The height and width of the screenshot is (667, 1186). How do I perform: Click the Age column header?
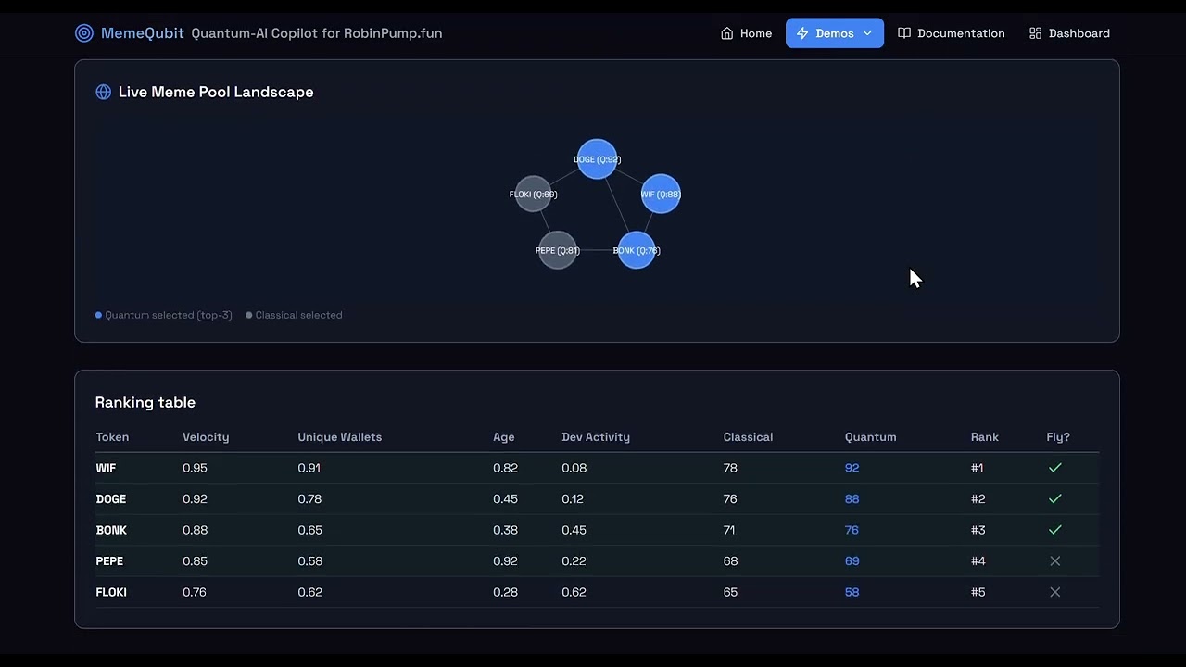point(504,437)
